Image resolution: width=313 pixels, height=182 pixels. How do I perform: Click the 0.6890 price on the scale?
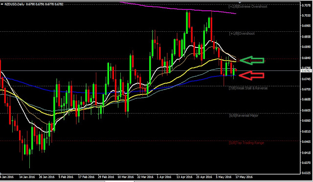(x=306, y=47)
